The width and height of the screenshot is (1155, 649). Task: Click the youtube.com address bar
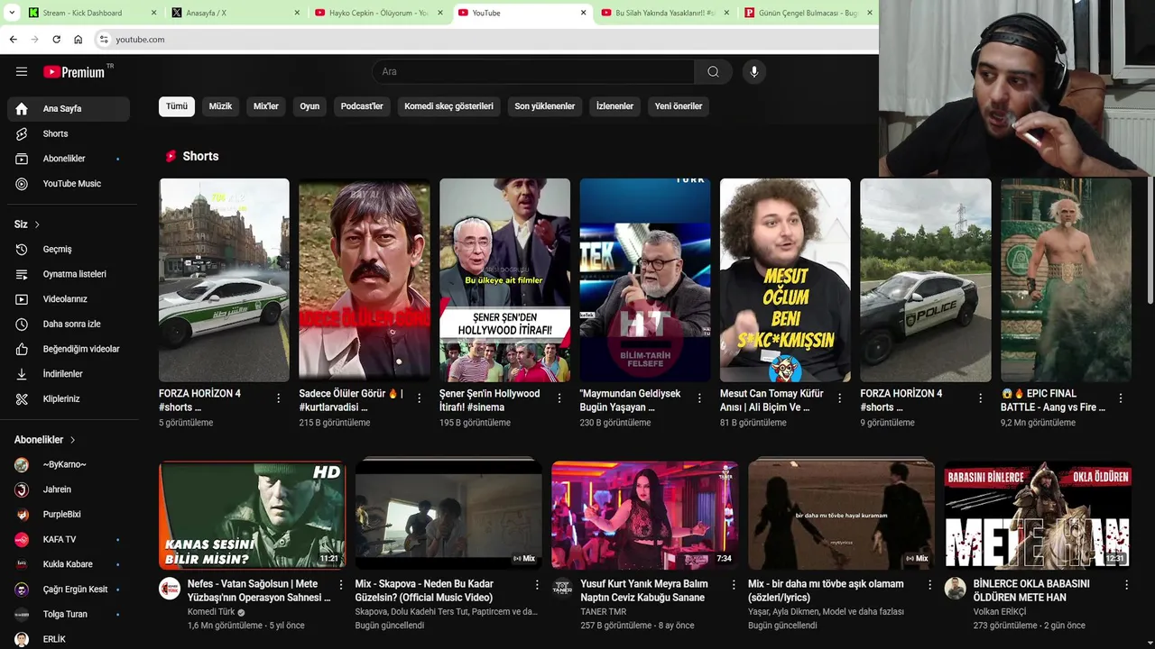[487, 40]
